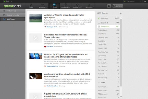The height and width of the screenshot is (99, 148).
Task: Click Next Web icon under Apple article
Action: pos(45,86)
